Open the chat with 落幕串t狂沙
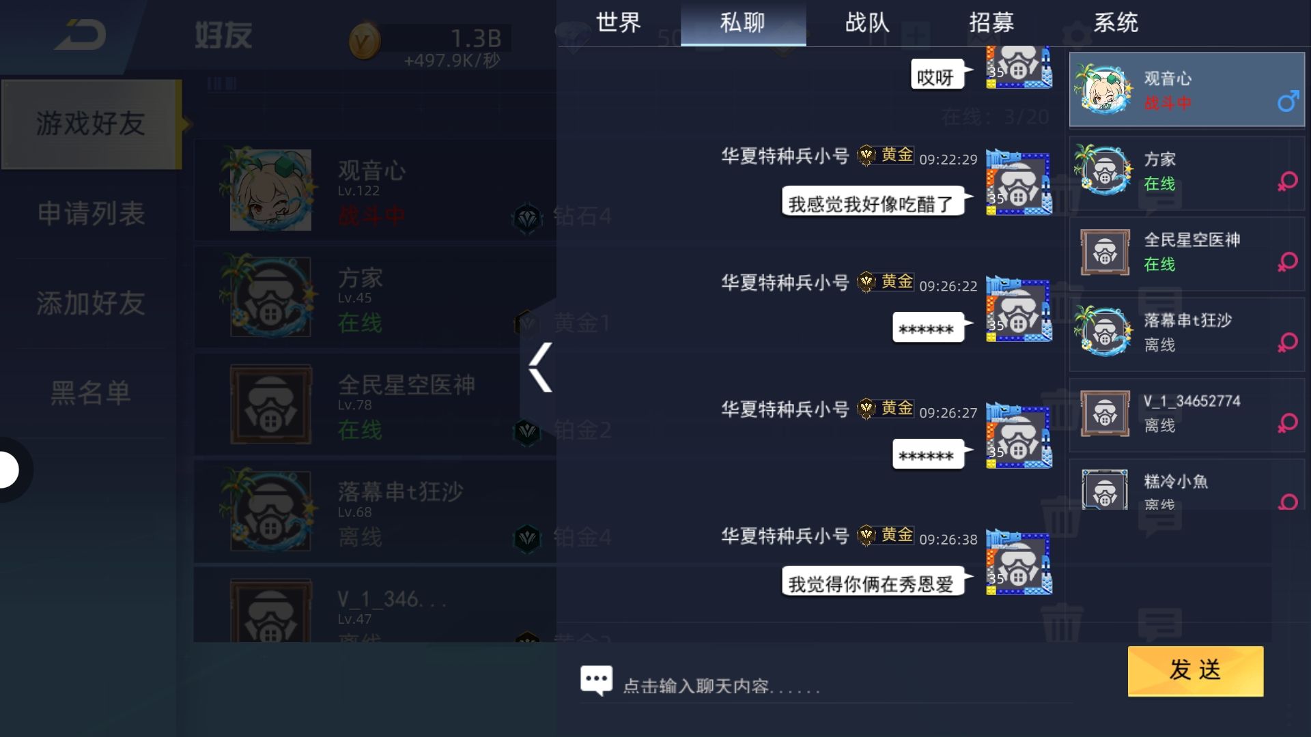 click(1187, 332)
